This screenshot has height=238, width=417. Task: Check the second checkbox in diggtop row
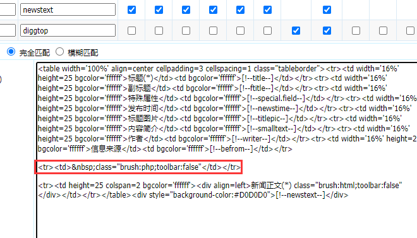pyautogui.click(x=159, y=30)
